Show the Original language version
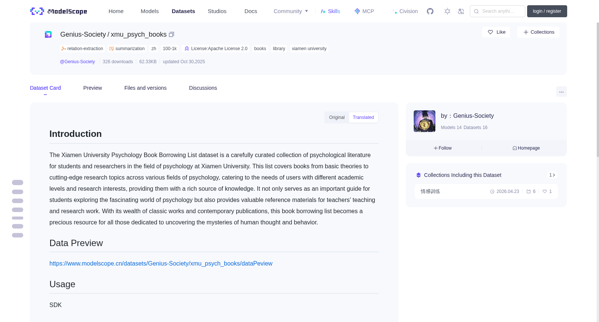599x322 pixels. (337, 117)
